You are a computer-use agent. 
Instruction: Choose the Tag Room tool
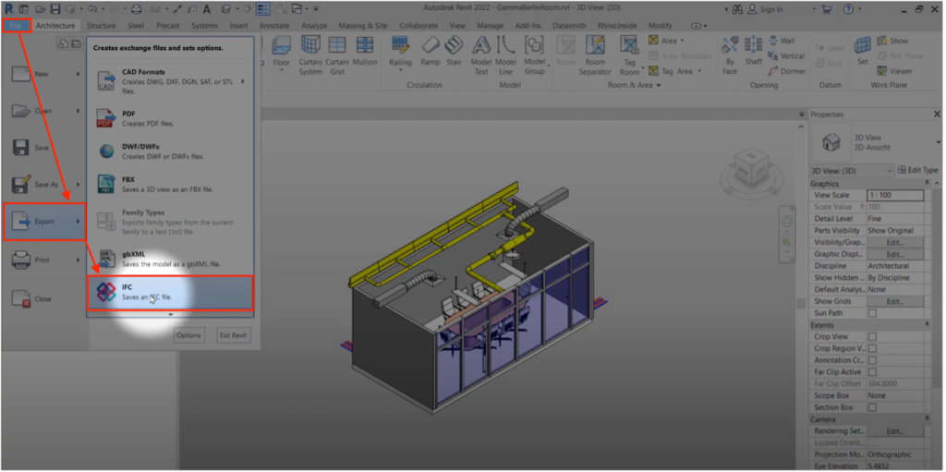pyautogui.click(x=629, y=54)
